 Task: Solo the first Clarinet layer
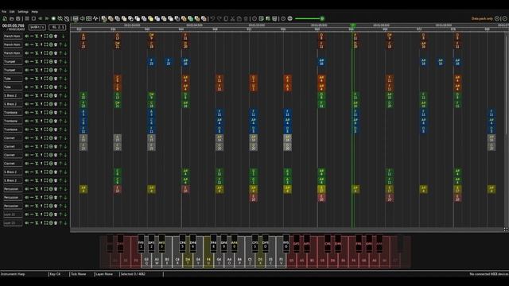[41, 137]
